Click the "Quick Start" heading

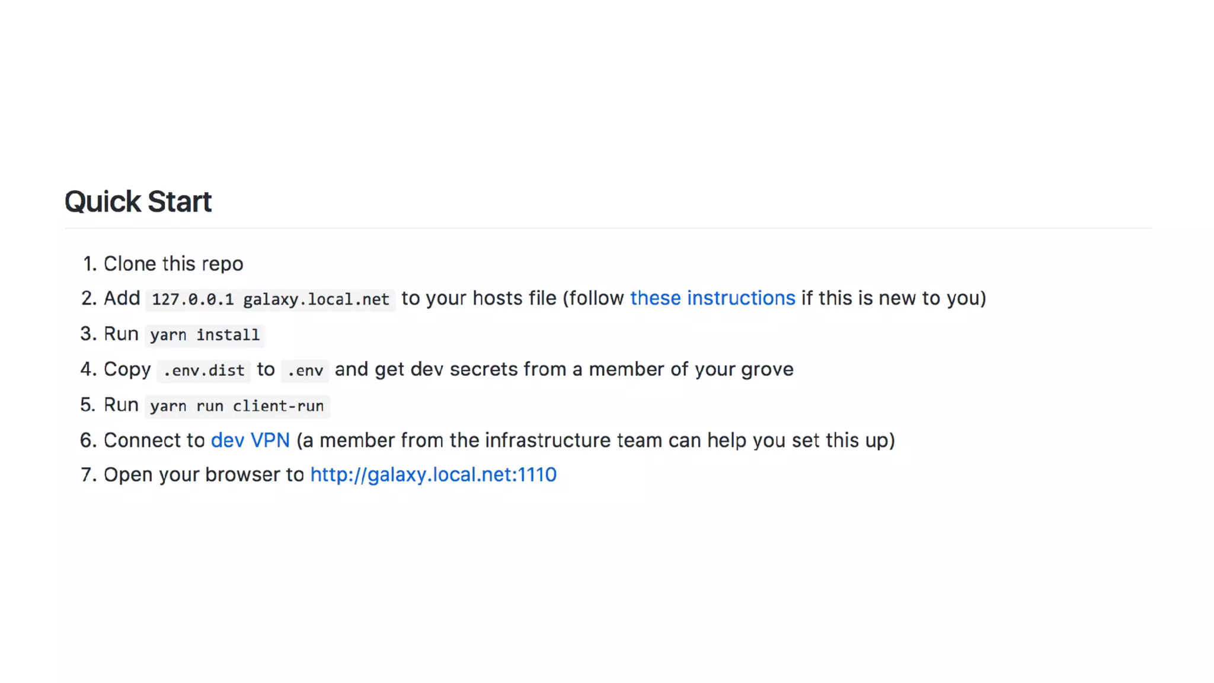click(138, 202)
